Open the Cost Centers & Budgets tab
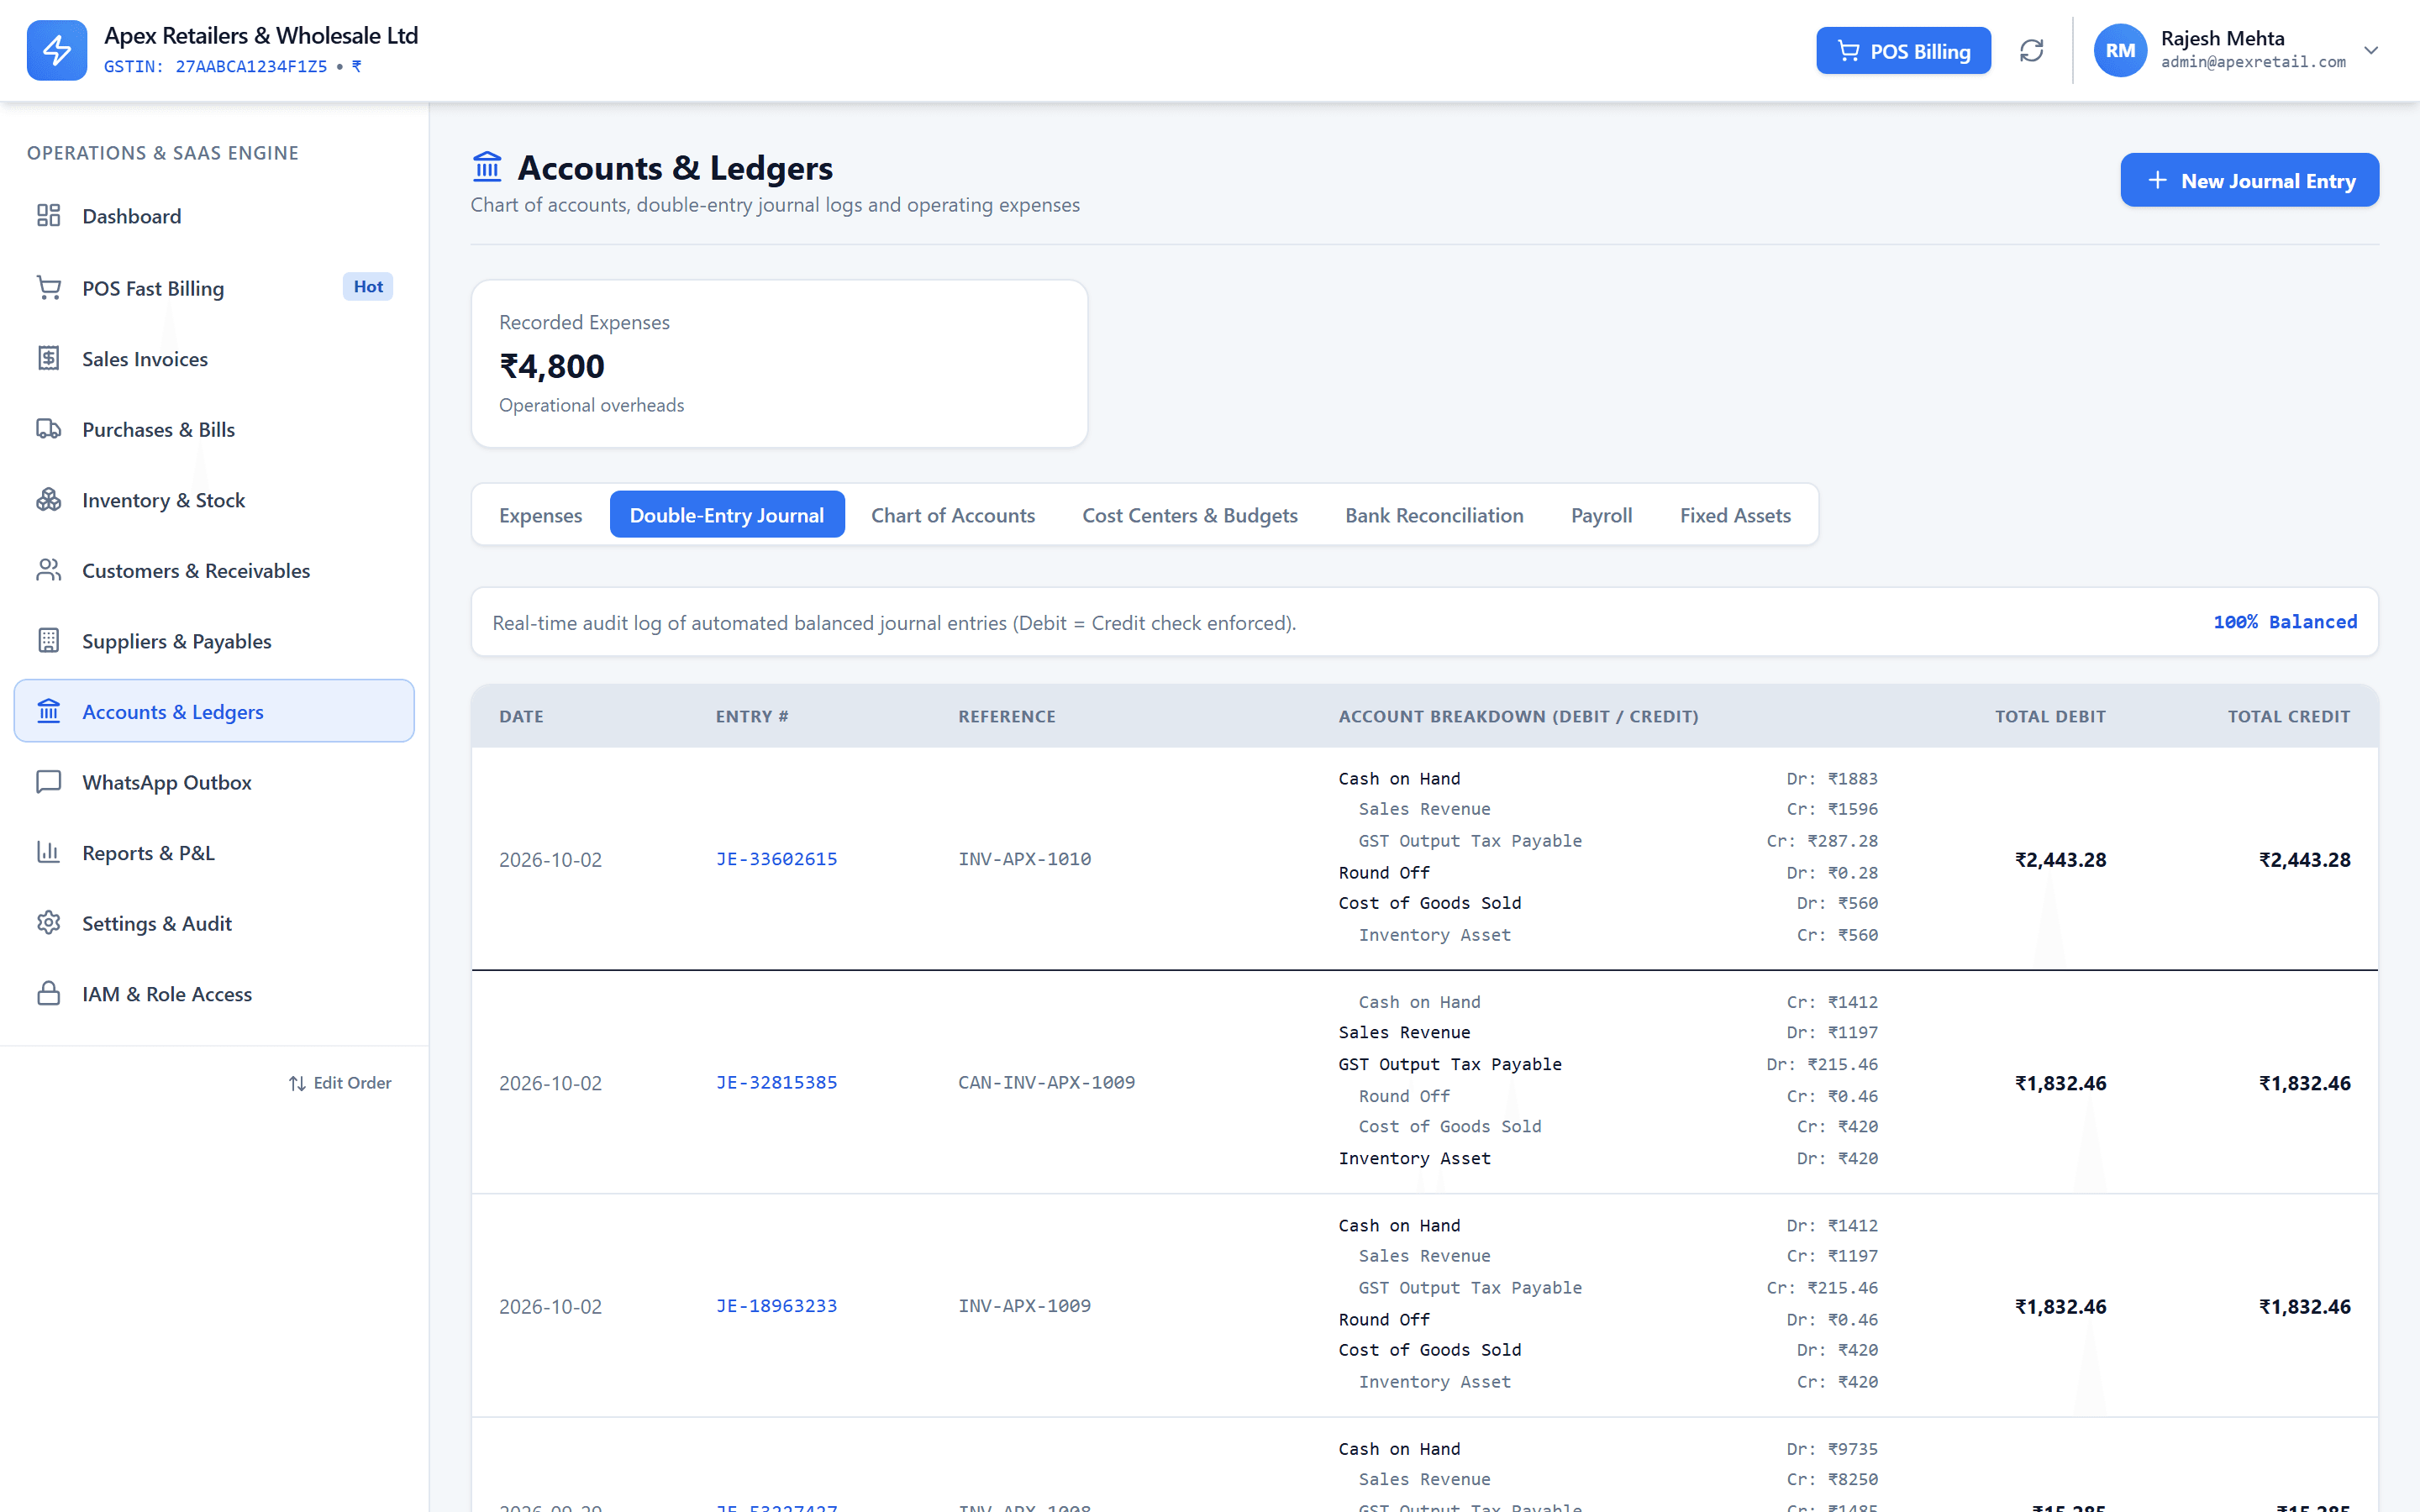Viewport: 2420px width, 1512px height. (x=1190, y=515)
